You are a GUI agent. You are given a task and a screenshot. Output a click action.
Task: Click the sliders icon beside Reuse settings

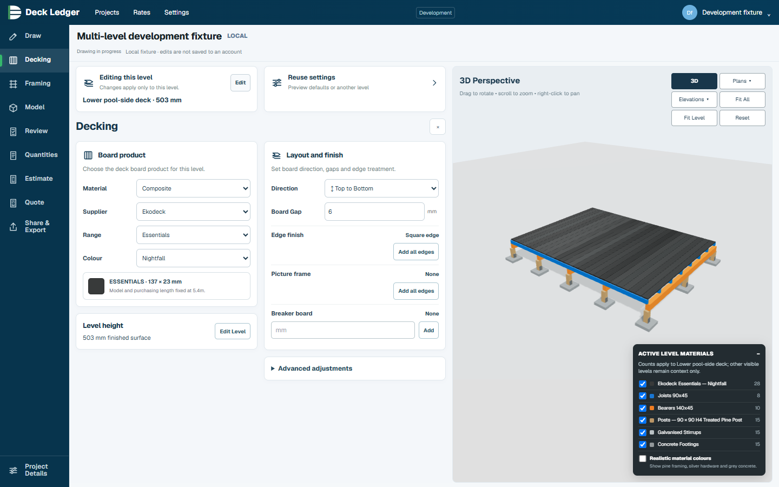[x=277, y=83]
